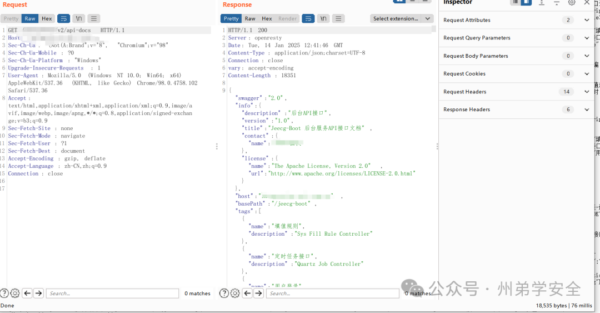Image resolution: width=600 pixels, height=313 pixels.
Task: Select side-by-side Request/Response layout icon
Action: tap(399, 1)
